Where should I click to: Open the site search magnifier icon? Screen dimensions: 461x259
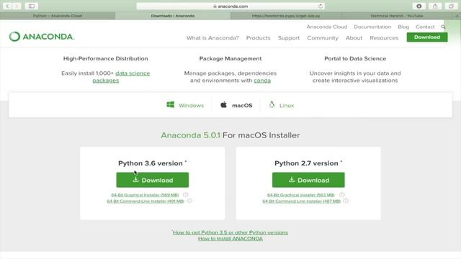pyautogui.click(x=443, y=27)
